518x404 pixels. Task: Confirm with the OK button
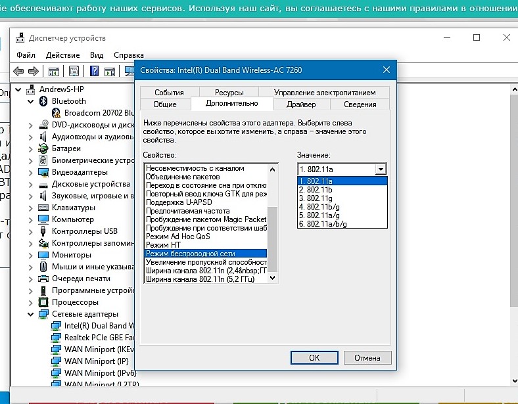[314, 358]
